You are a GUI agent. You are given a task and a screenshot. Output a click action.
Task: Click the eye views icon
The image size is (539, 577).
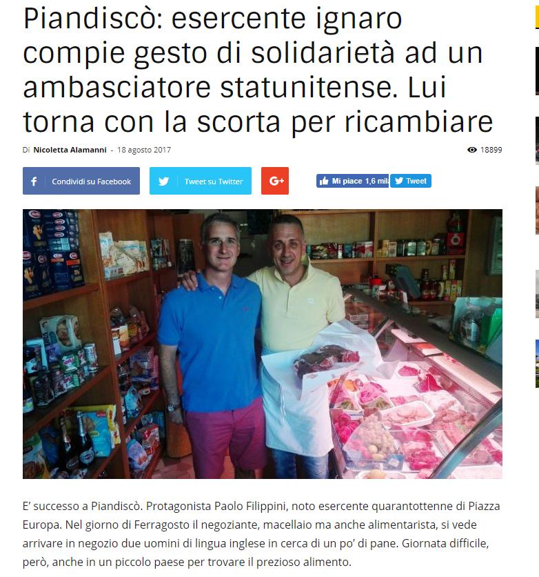pyautogui.click(x=471, y=150)
